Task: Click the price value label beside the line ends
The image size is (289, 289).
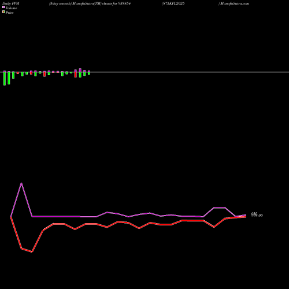Action: click(x=257, y=215)
